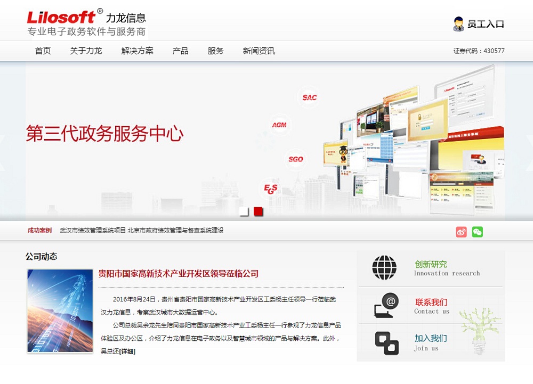Screen dimensions: 533x384
Task: Select the red banner slide indicator
Action: [x=259, y=211]
